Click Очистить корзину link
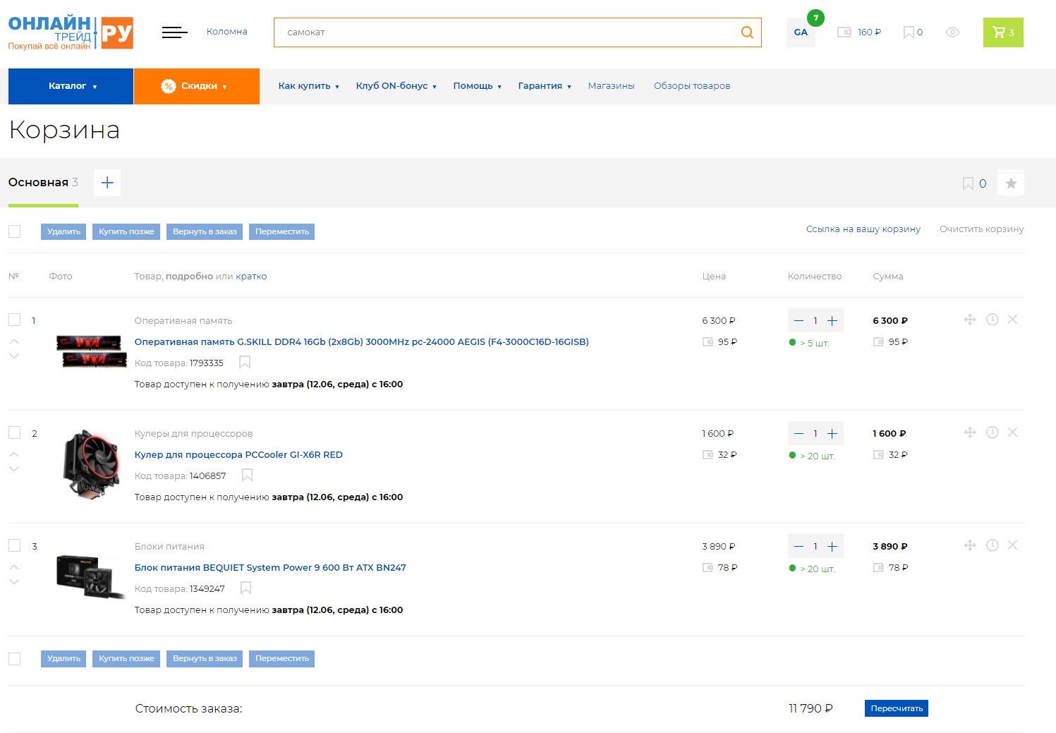Image resolution: width=1056 pixels, height=733 pixels. [x=981, y=229]
